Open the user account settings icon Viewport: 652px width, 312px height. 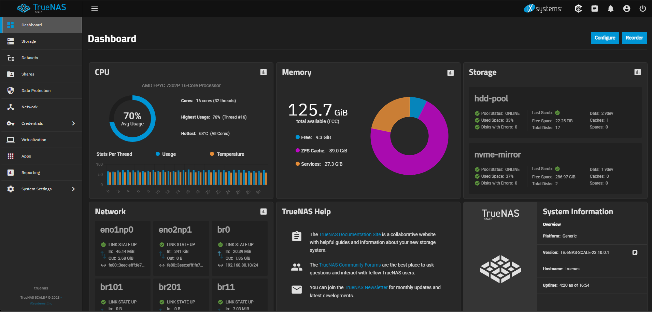pos(627,9)
